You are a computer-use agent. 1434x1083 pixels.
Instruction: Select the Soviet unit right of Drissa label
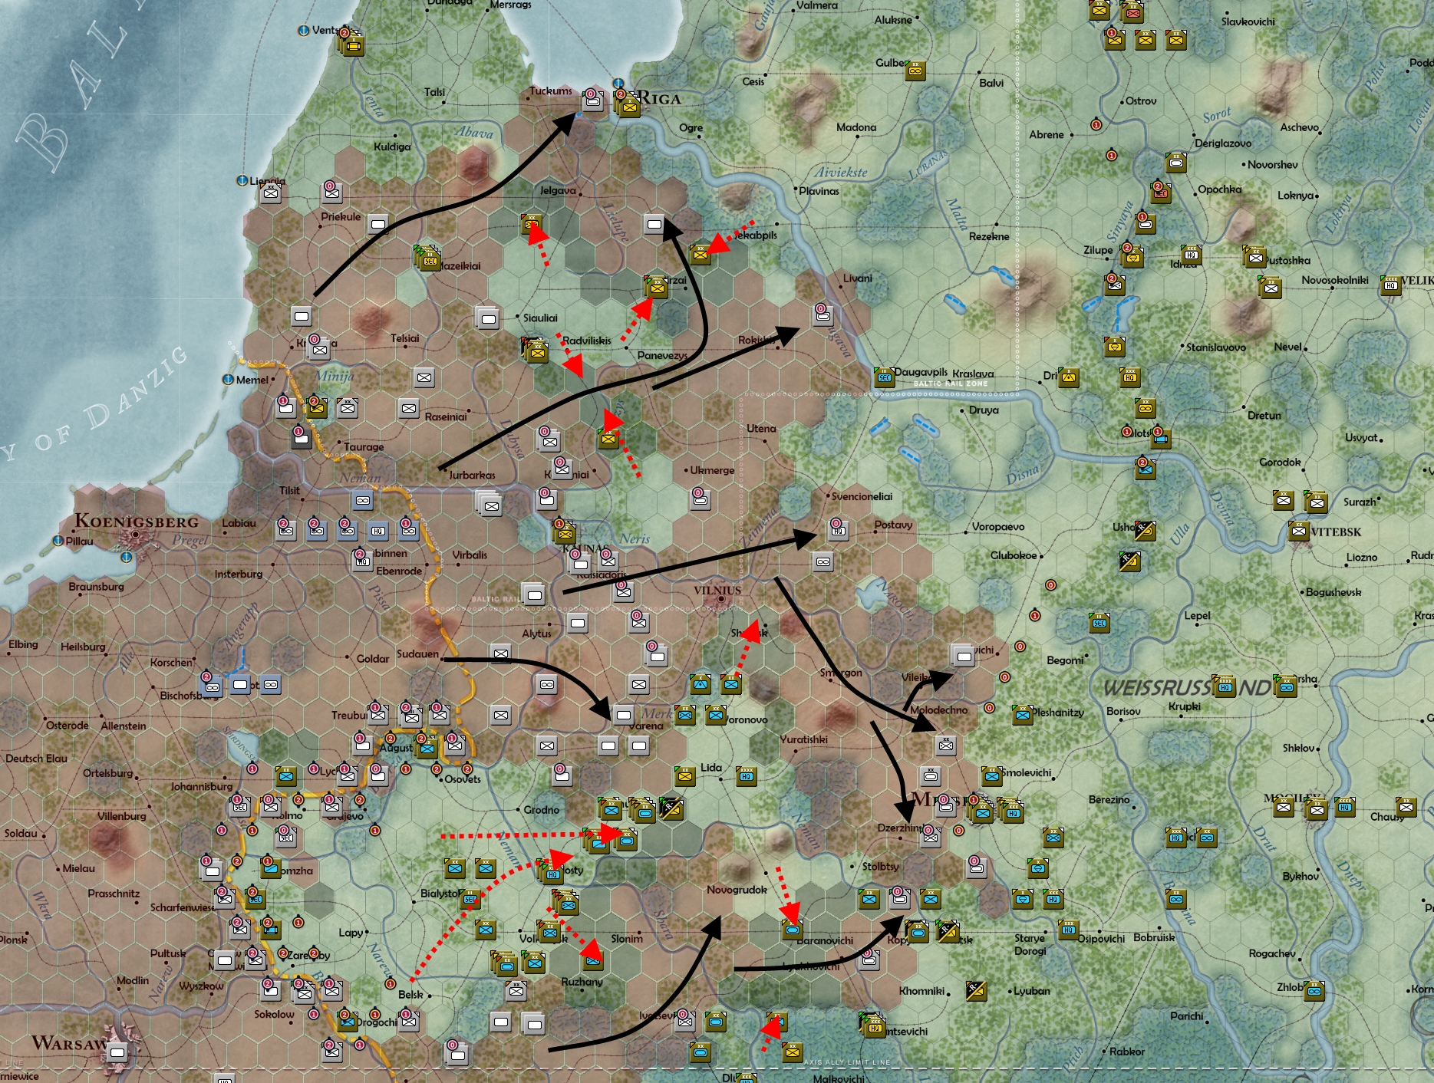[x=1068, y=377]
